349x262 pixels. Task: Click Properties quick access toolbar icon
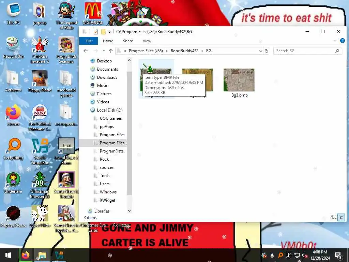tap(96, 32)
